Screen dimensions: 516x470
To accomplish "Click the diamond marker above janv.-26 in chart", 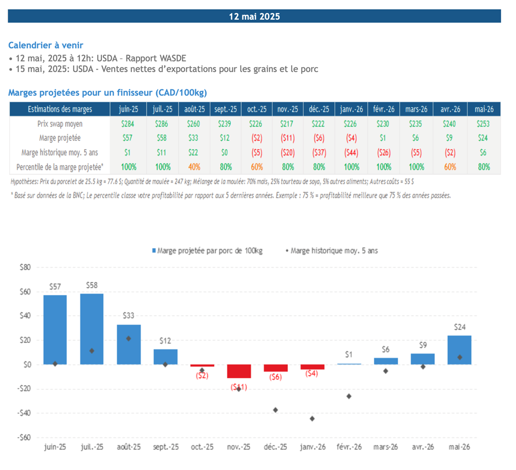I will pyautogui.click(x=312, y=419).
